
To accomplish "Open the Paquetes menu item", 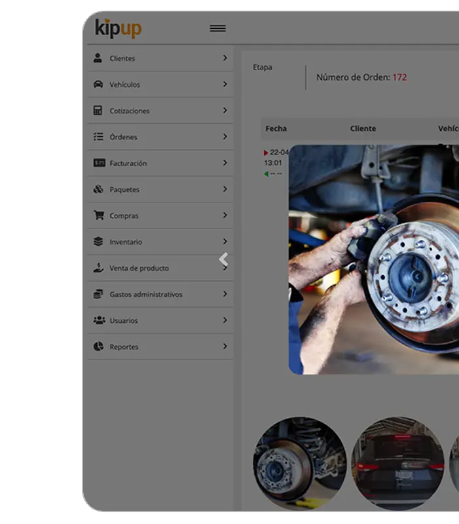I will (160, 189).
